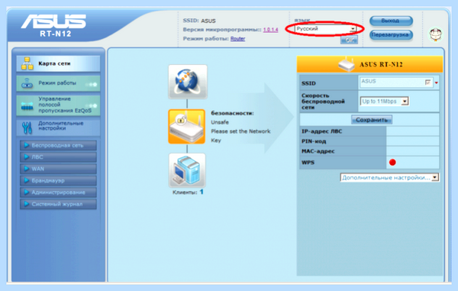The width and height of the screenshot is (458, 291).
Task: Click the arrow icon next to Системный журнал
Action: tap(26, 204)
